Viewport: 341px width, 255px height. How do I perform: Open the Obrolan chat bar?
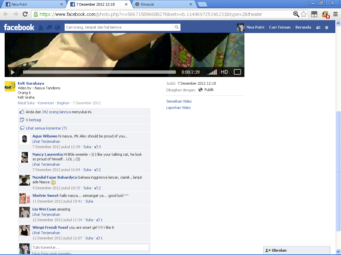[297, 250]
